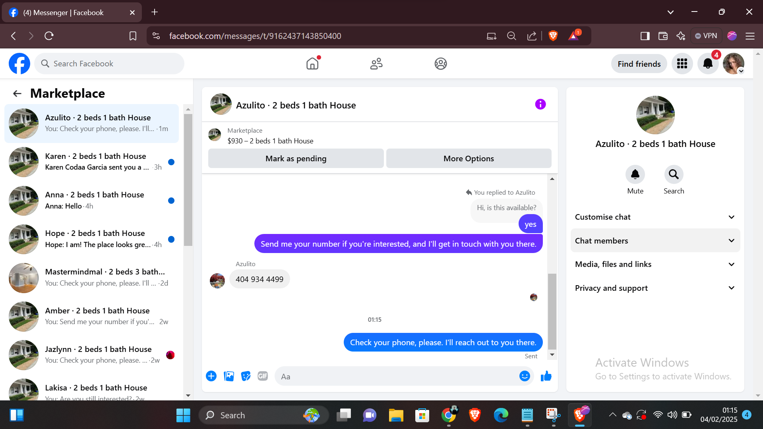This screenshot has height=429, width=763.
Task: Open the browser main menu hamburger
Action: [x=750, y=36]
